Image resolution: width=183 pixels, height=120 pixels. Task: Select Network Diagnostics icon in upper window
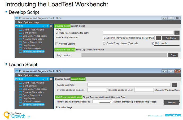coord(20,39)
